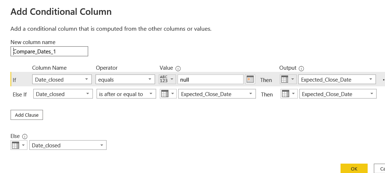Open Output dropdown in If row
Image resolution: width=385 pixels, height=173 pixels.
pos(337,79)
